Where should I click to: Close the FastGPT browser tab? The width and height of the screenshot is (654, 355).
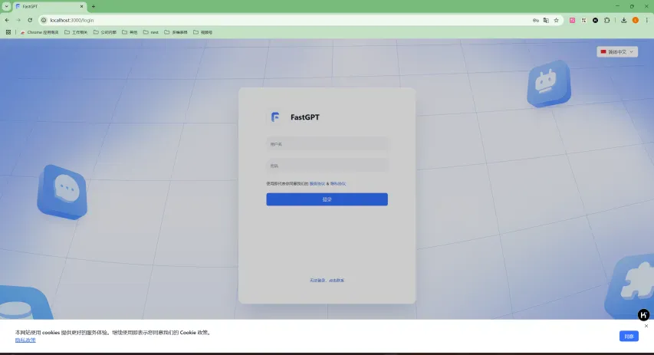coord(82,6)
